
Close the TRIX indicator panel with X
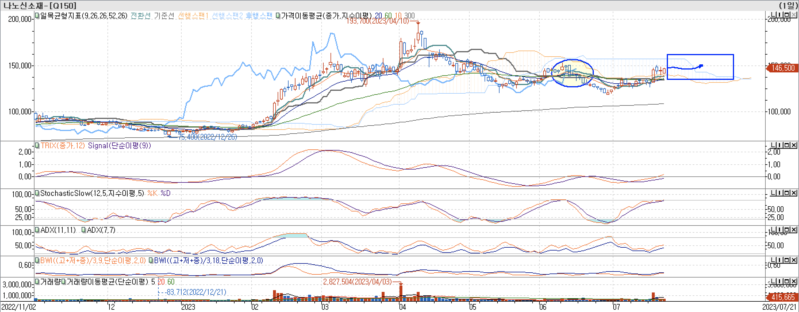coord(794,145)
